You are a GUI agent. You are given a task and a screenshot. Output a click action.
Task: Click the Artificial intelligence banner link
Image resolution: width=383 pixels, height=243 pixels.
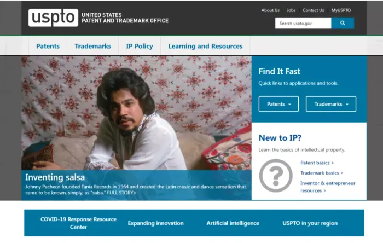[x=233, y=223]
